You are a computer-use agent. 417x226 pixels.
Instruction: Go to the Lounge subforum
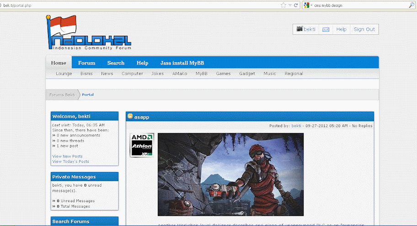(x=64, y=74)
